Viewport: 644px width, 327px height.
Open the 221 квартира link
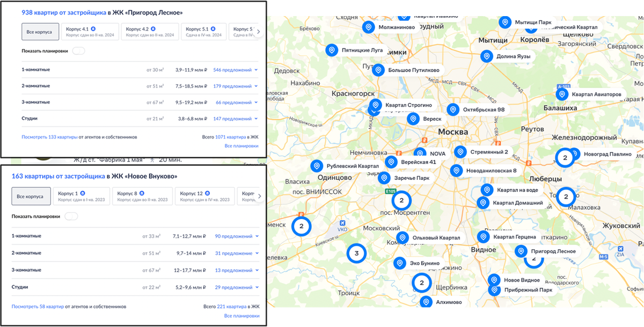231,307
